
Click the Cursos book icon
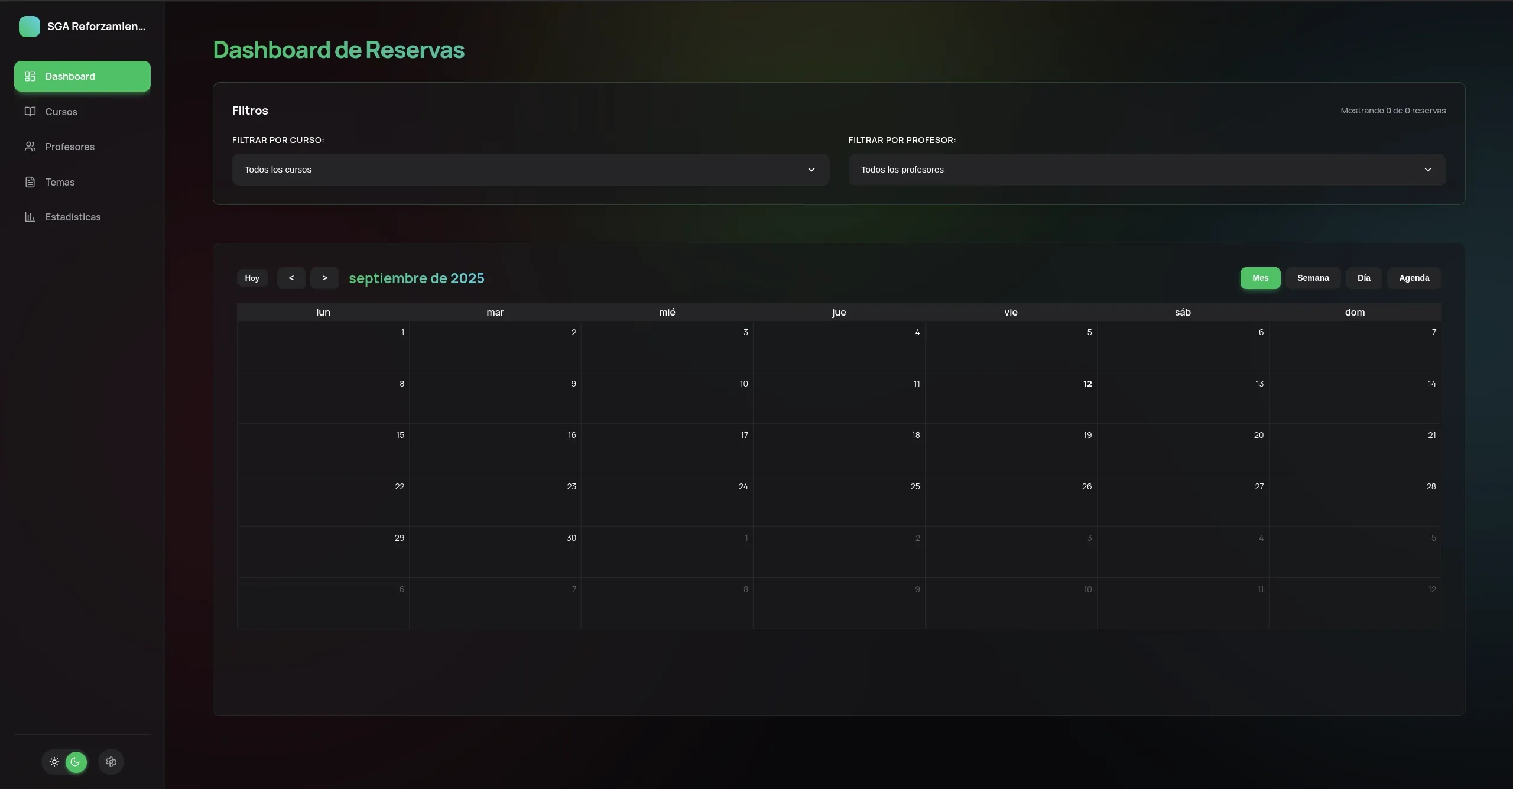click(30, 112)
